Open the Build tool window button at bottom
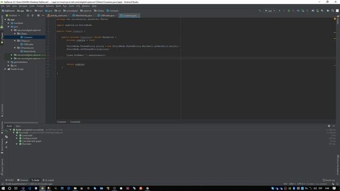The image size is (340, 191). point(35,180)
